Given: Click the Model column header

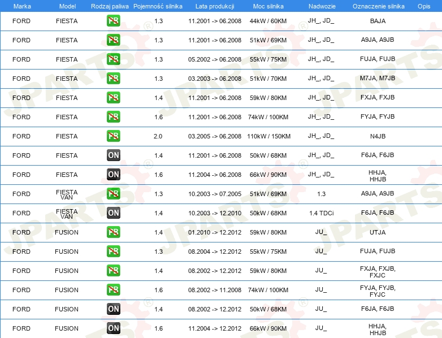Looking at the screenshot, I should point(67,6).
